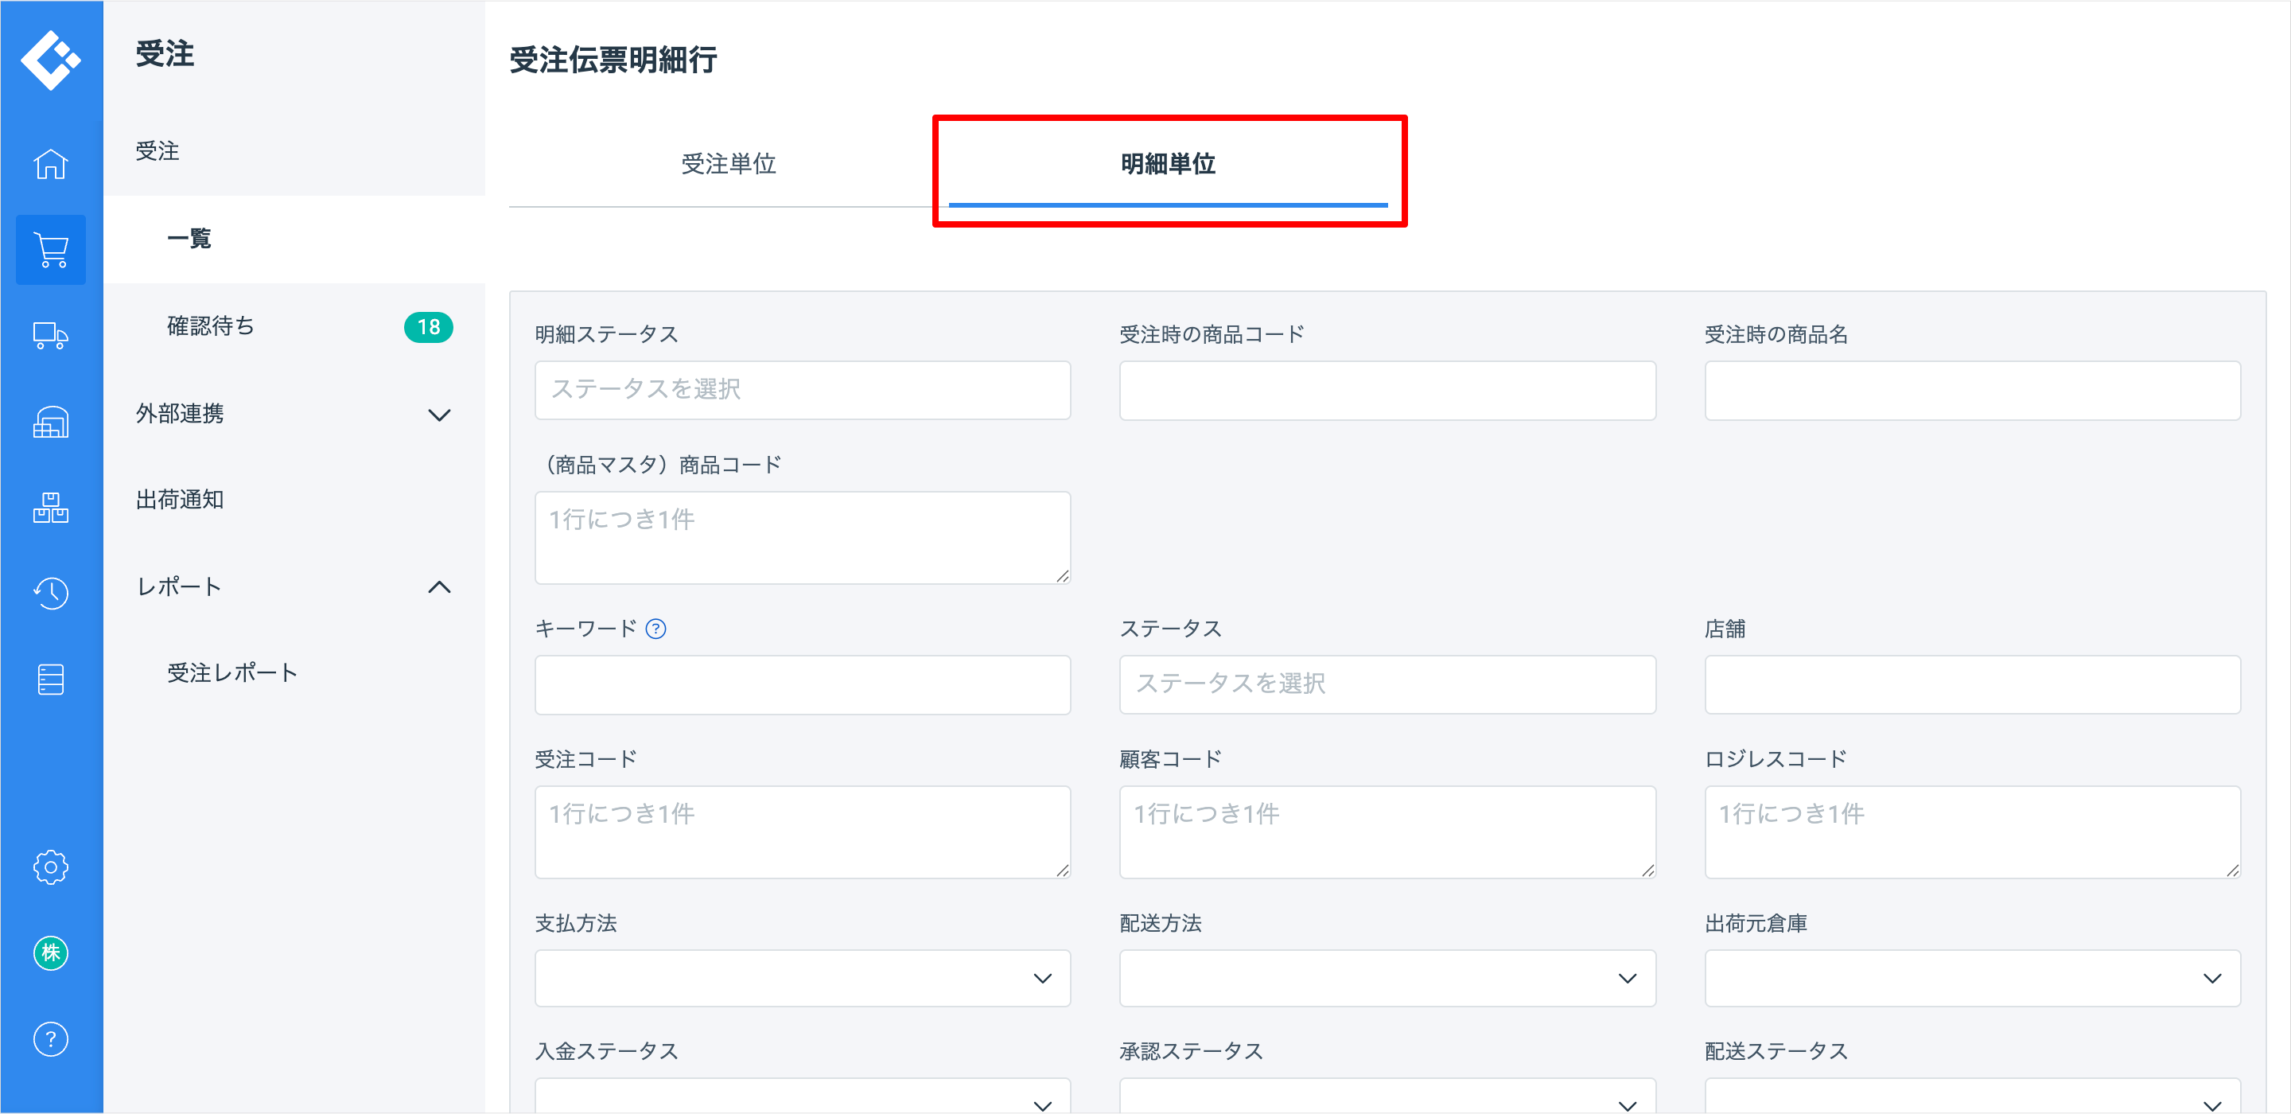The width and height of the screenshot is (2291, 1114).
Task: Open the 入金ステータス dropdown
Action: click(802, 1096)
